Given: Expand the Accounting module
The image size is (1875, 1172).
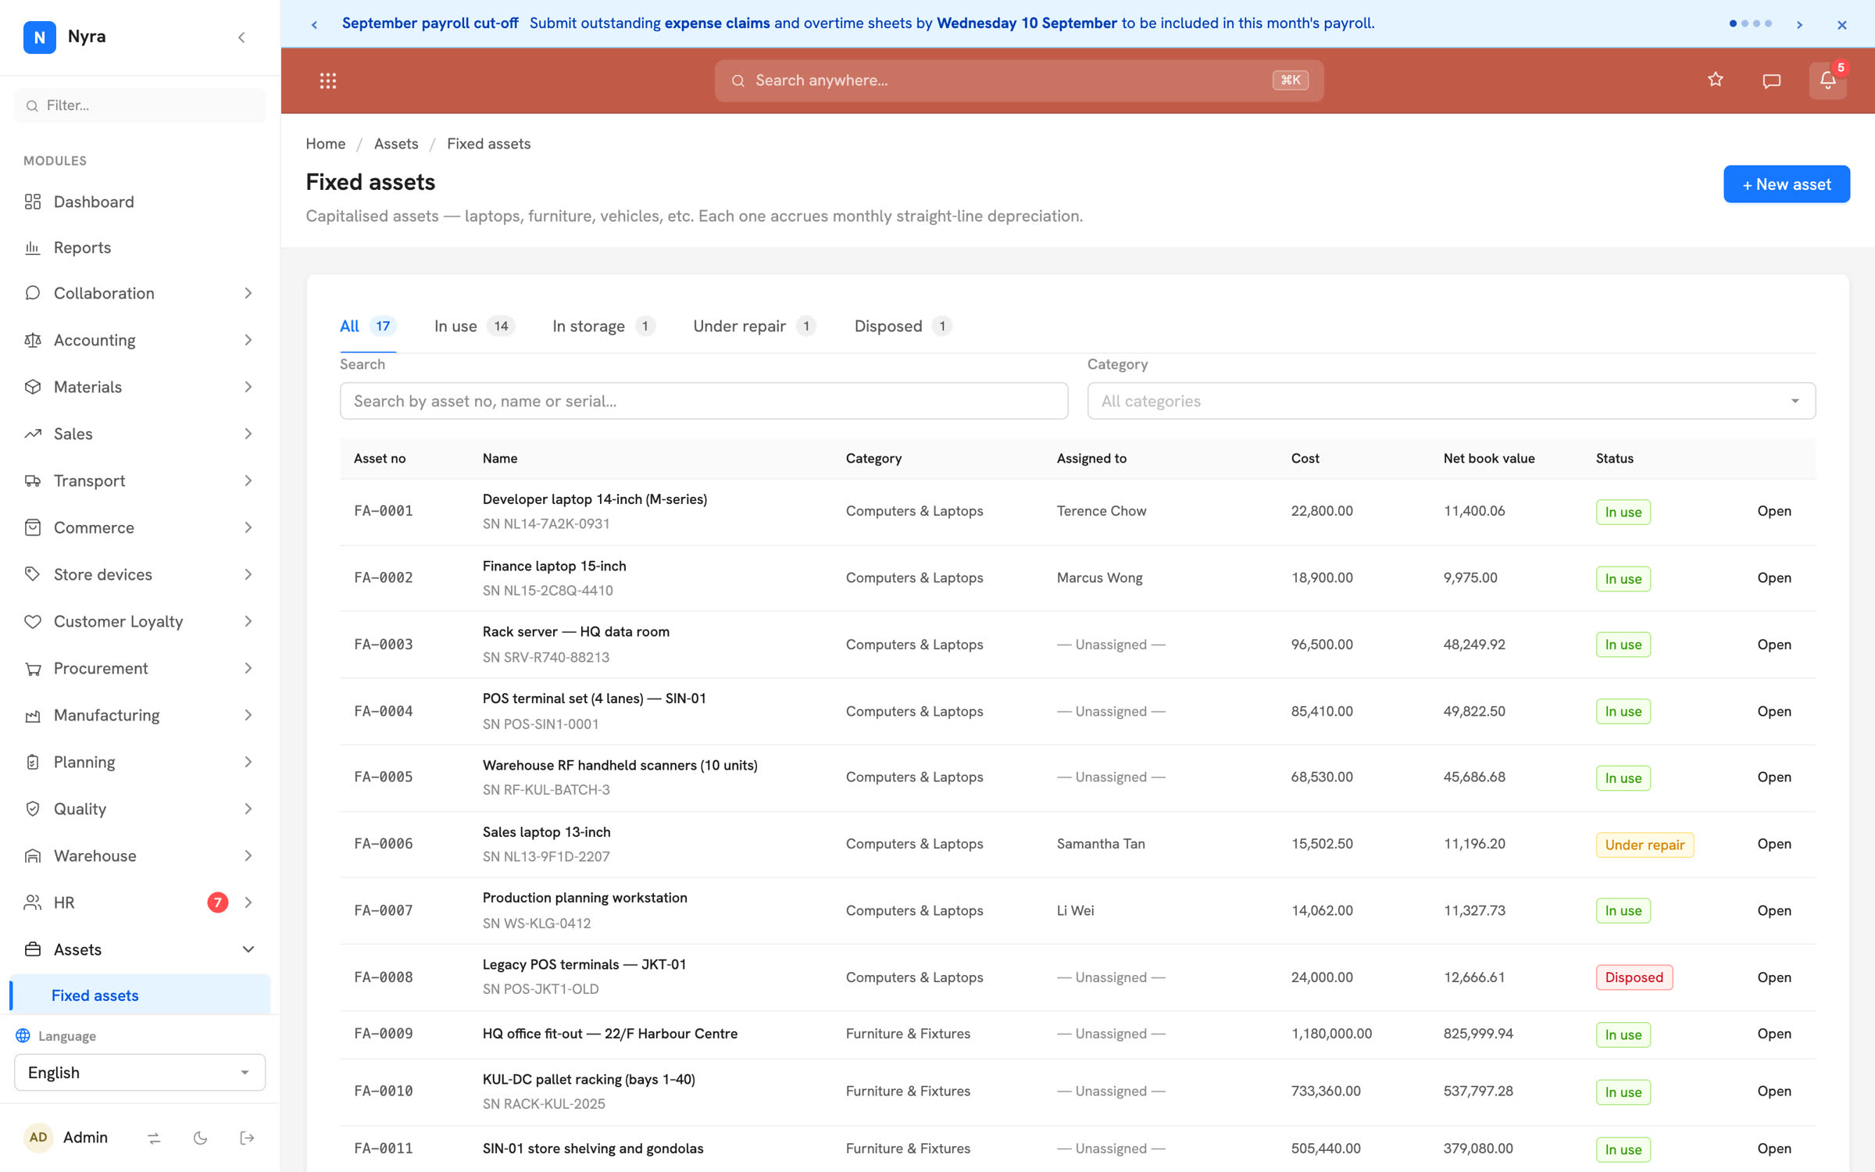Looking at the screenshot, I should (140, 340).
